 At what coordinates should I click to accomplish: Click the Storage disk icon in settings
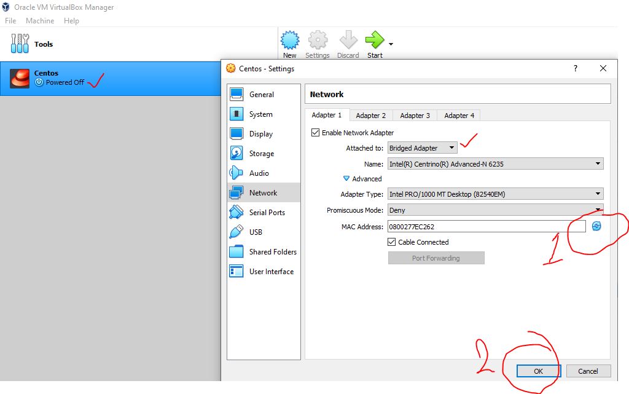[x=236, y=153]
